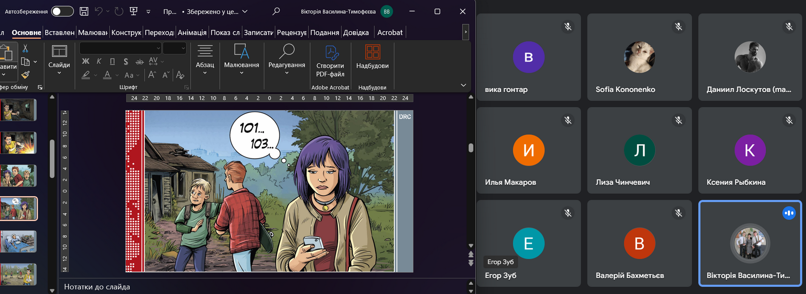Open the Acrobat ribbon tab
This screenshot has width=806, height=294.
(x=390, y=32)
